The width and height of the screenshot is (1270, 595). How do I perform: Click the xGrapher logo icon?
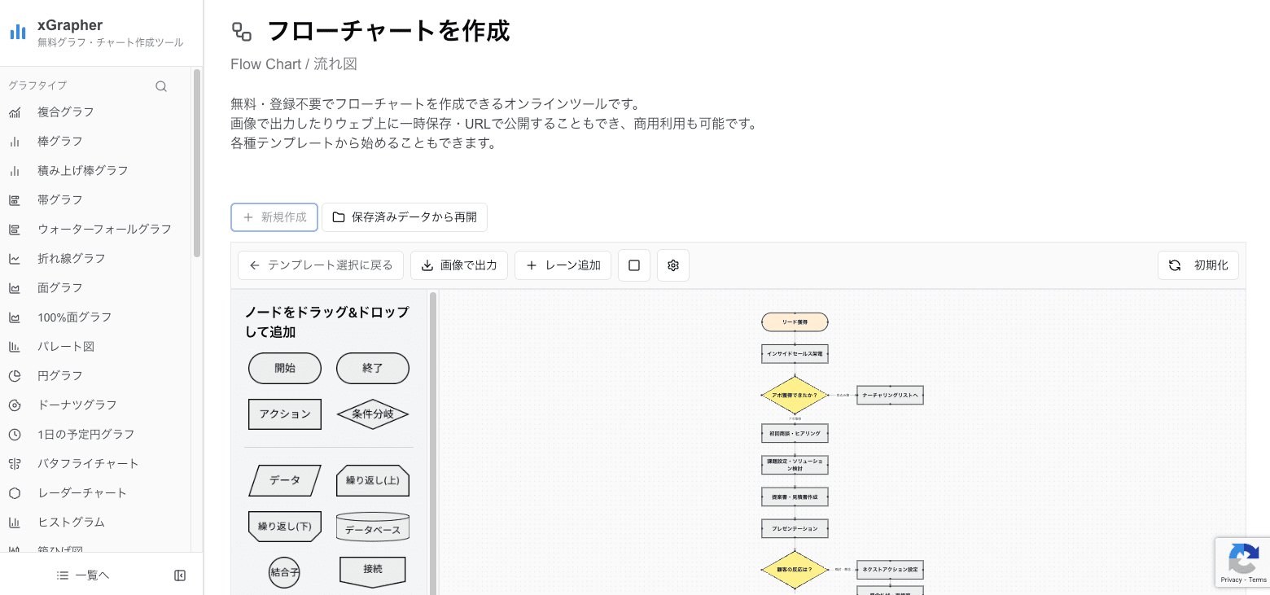[x=17, y=32]
